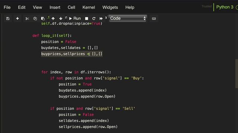
Task: Move selected cell up arrow
Action: coord(53,18)
